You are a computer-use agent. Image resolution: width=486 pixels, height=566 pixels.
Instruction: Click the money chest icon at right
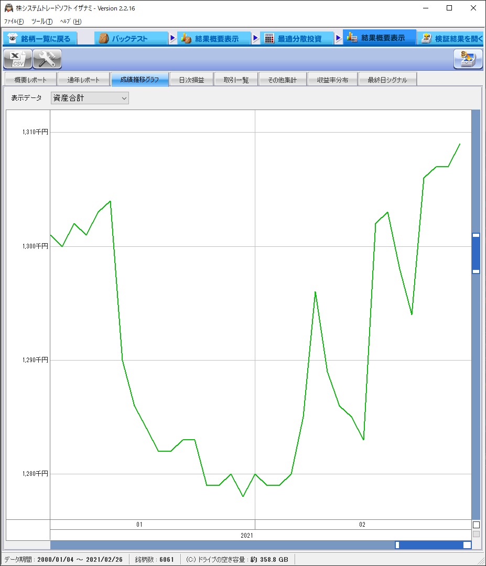(x=468, y=59)
